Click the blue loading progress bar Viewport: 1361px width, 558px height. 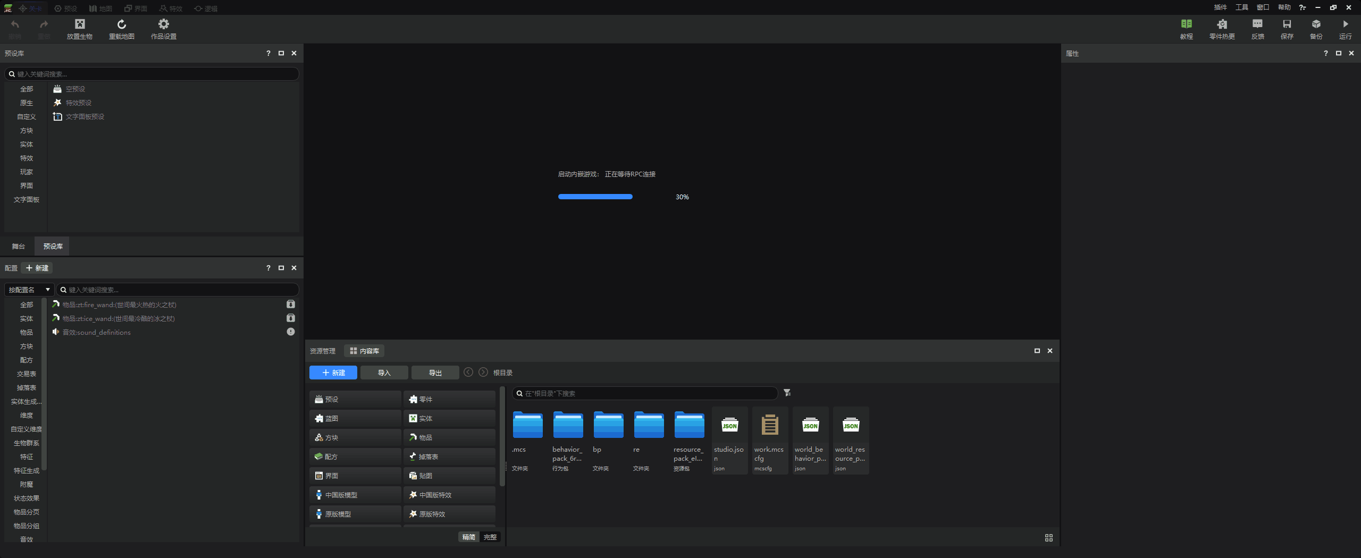595,197
